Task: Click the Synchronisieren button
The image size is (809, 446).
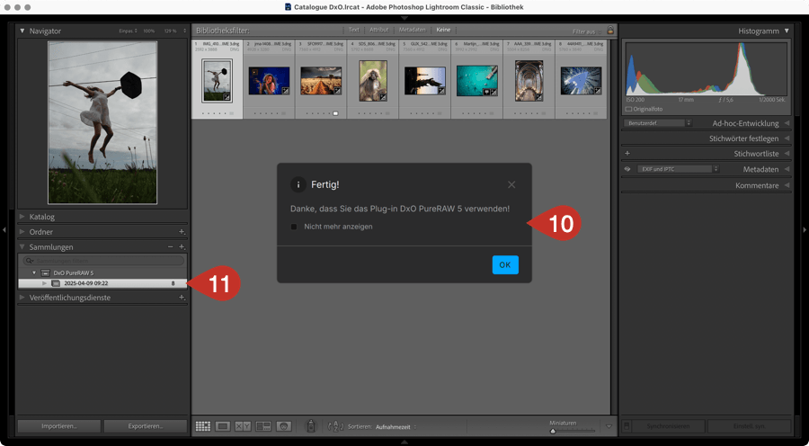Action: click(669, 426)
